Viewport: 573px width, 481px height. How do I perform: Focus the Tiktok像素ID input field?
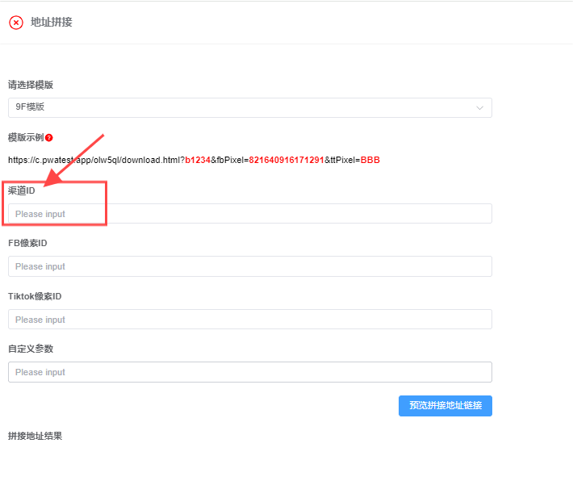pyautogui.click(x=249, y=320)
